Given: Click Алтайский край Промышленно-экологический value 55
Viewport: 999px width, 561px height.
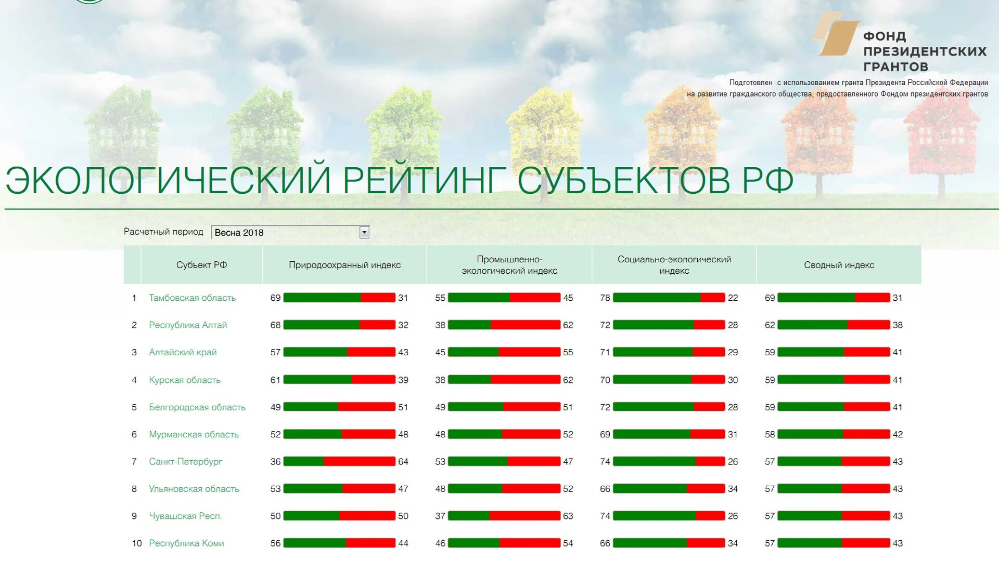Looking at the screenshot, I should [568, 352].
